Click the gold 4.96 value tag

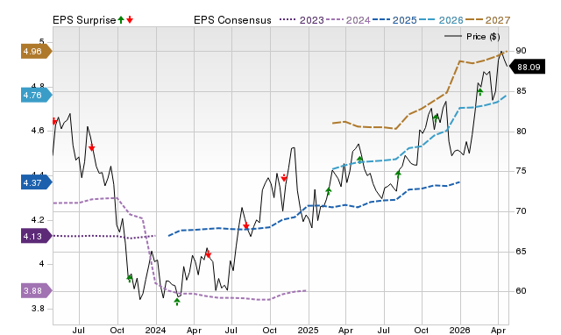36,51
